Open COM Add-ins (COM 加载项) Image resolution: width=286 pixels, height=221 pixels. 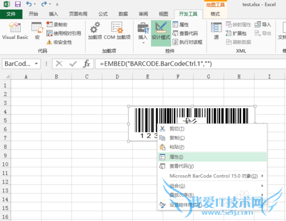pyautogui.click(x=117, y=30)
